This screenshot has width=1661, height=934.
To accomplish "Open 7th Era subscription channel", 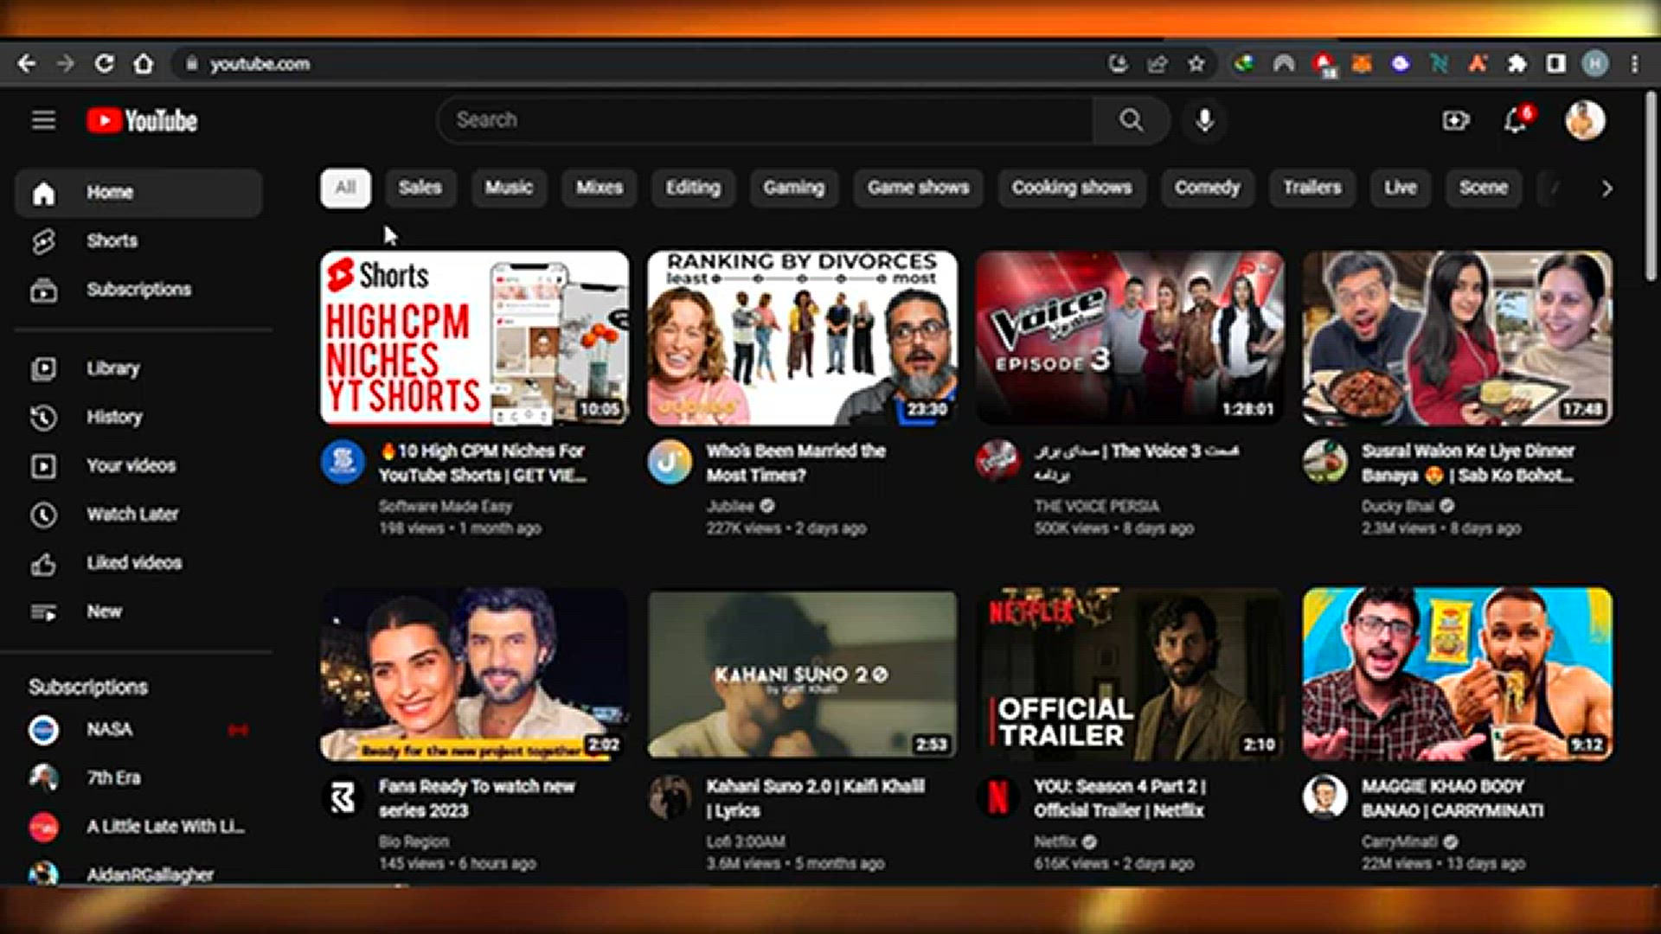I will pyautogui.click(x=138, y=778).
